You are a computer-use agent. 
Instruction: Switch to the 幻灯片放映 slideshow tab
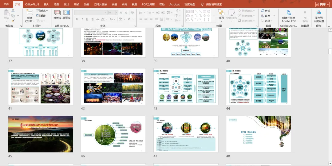[x=100, y=4]
